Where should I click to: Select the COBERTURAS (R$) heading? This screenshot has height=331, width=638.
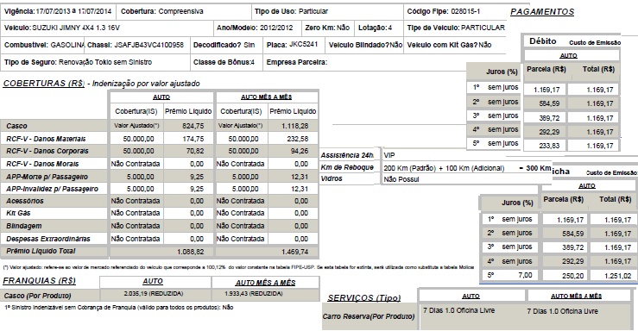(43, 84)
